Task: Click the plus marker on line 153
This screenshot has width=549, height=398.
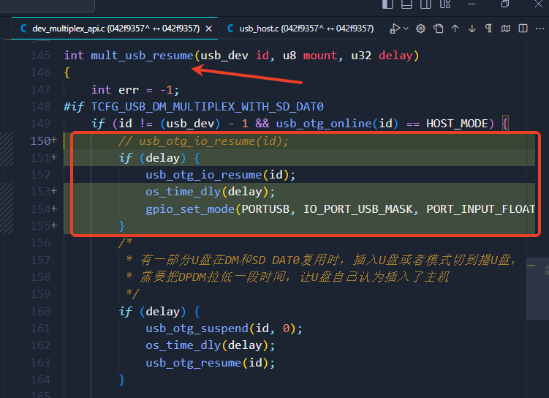Action: click(x=54, y=191)
